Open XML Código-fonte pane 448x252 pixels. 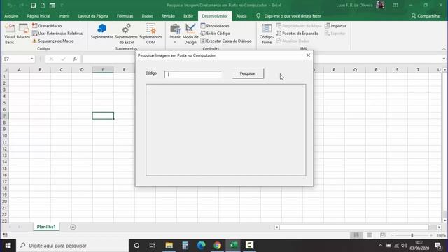(267, 34)
